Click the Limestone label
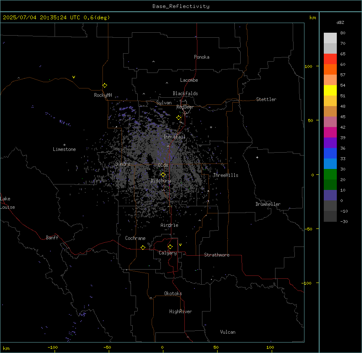This screenshot has height=353, width=362. point(64,149)
